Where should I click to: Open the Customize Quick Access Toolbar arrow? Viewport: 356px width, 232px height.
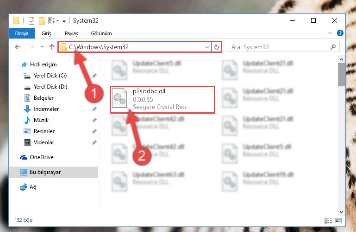point(64,21)
